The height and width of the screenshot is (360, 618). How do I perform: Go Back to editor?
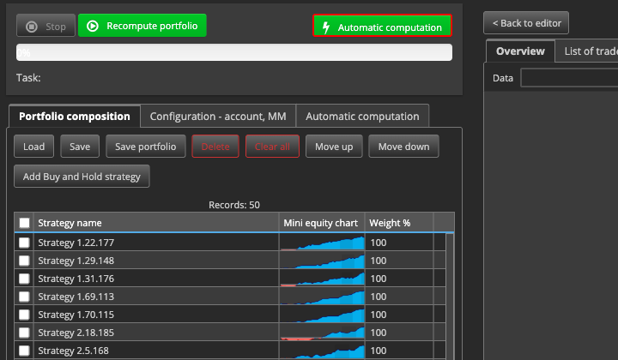point(526,23)
